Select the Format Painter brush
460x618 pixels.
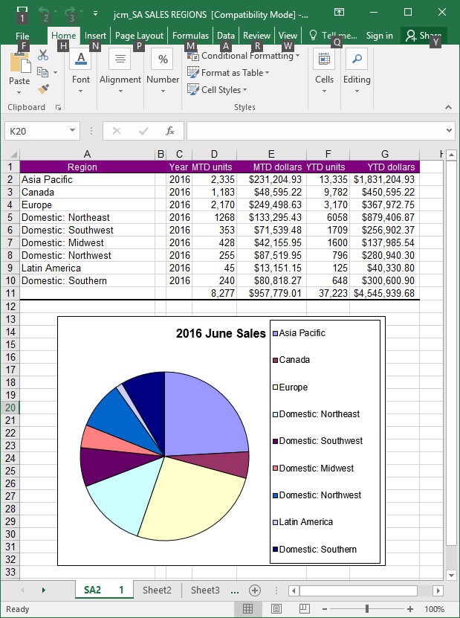[x=43, y=89]
